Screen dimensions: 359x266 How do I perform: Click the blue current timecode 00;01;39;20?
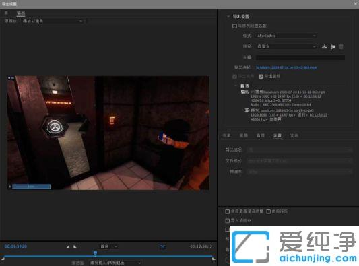click(15, 246)
